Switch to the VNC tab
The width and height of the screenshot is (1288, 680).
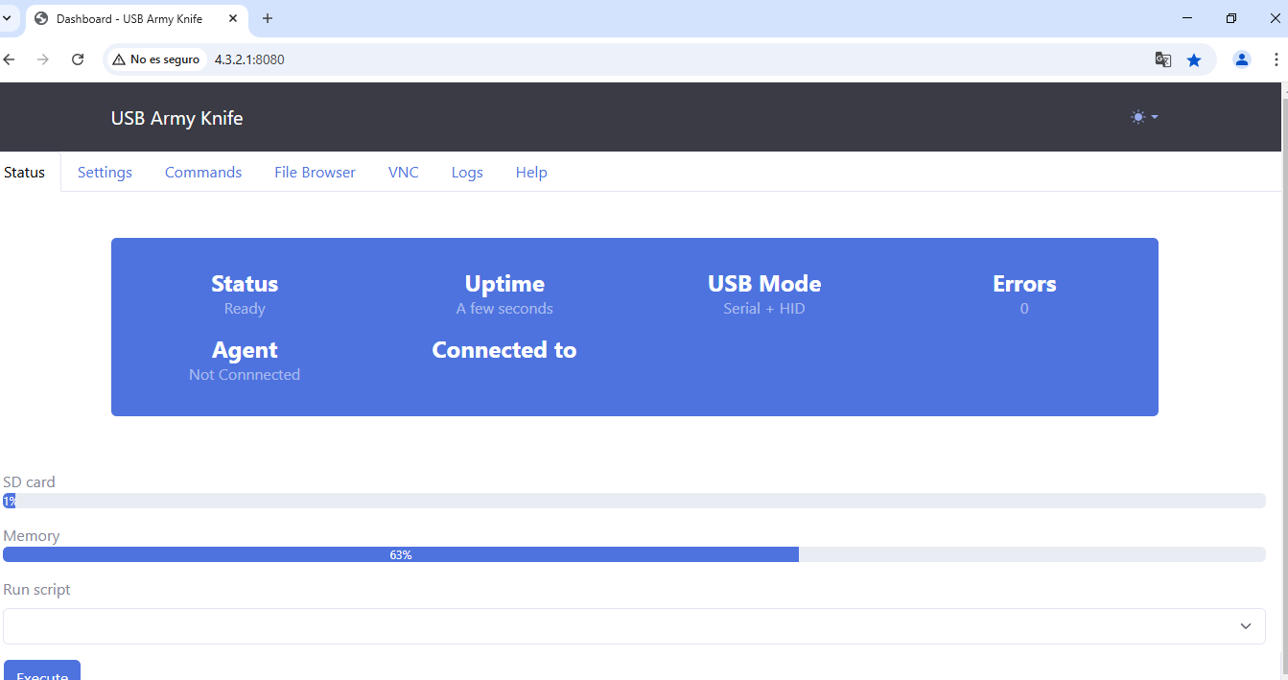[404, 173]
